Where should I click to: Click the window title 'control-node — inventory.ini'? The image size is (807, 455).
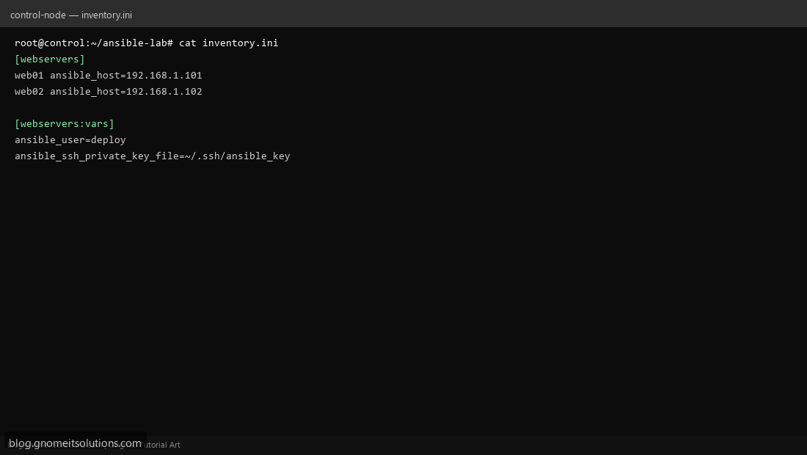coord(71,15)
